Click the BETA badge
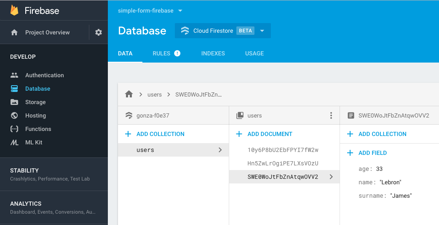This screenshot has width=439, height=225. coord(245,31)
